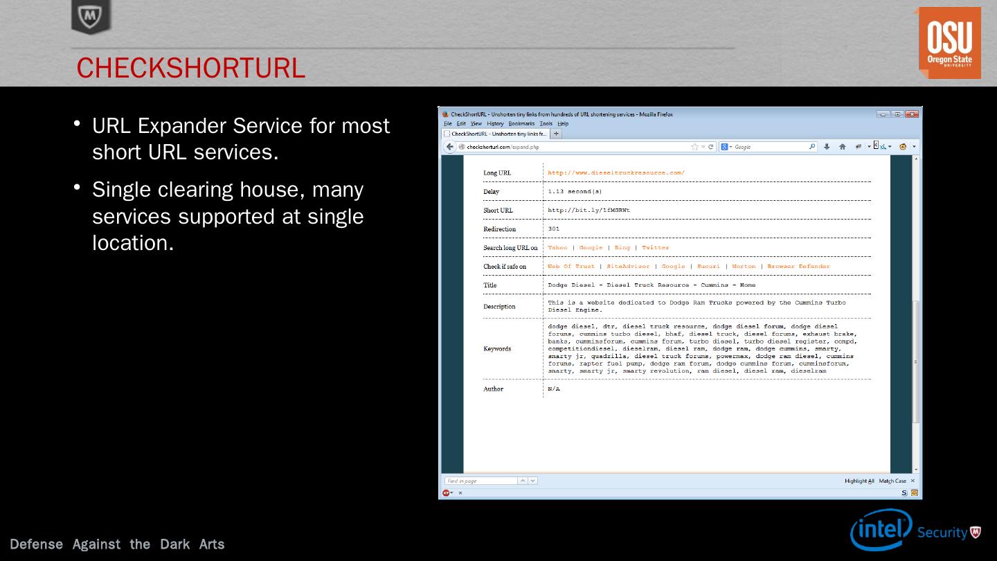Click the monkey face toolbar icon
Image resolution: width=997 pixels, height=561 pixels.
click(x=903, y=147)
